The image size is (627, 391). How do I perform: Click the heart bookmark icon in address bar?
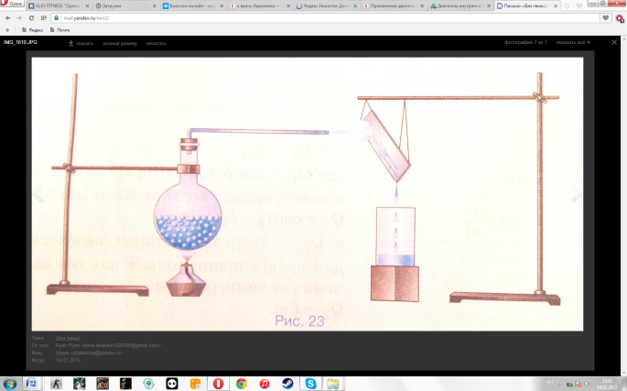[x=605, y=18]
